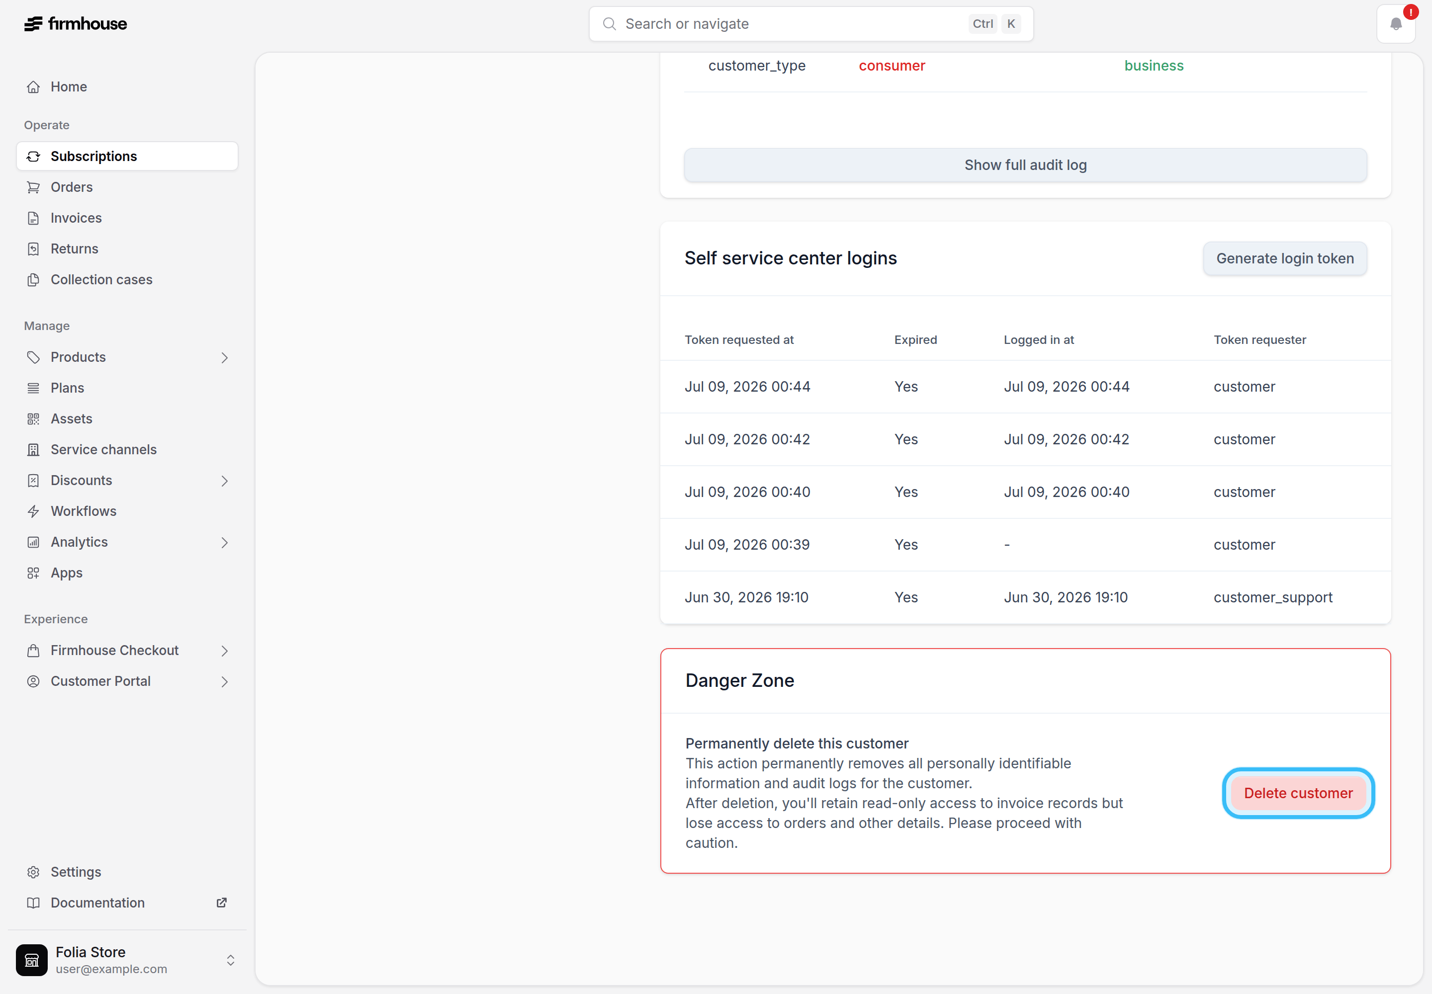Click the Subscriptions refresh icon

click(x=34, y=157)
